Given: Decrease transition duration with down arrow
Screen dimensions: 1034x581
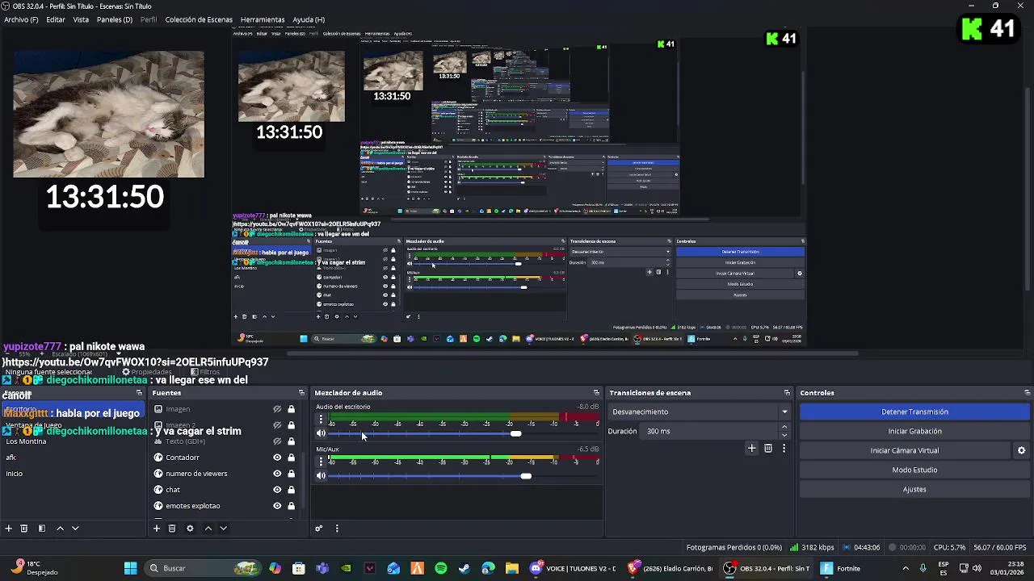Looking at the screenshot, I should [x=784, y=435].
